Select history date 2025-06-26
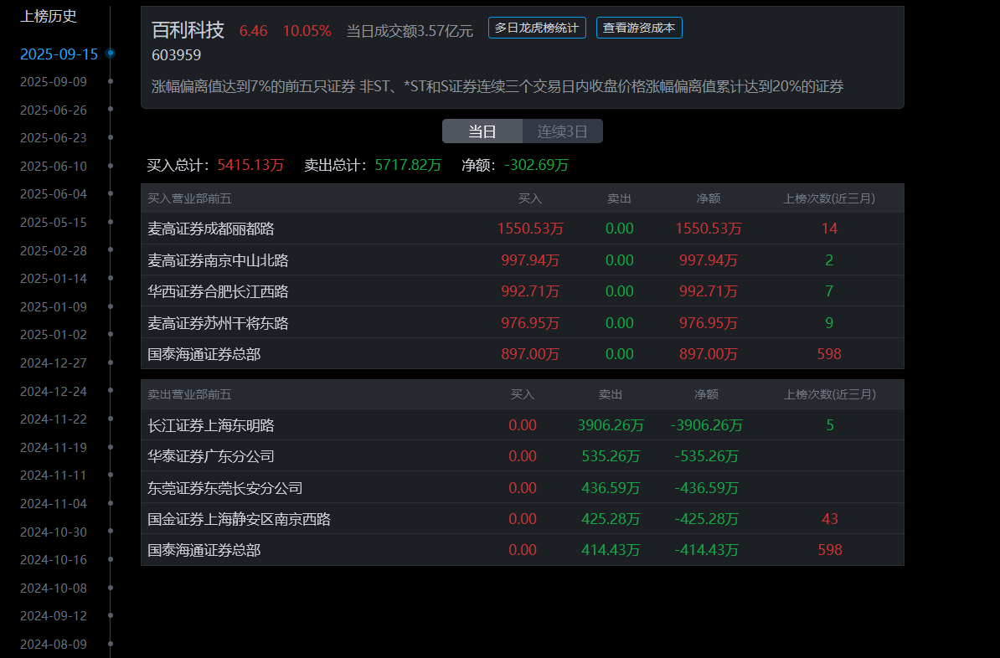The height and width of the screenshot is (658, 1000). point(54,111)
